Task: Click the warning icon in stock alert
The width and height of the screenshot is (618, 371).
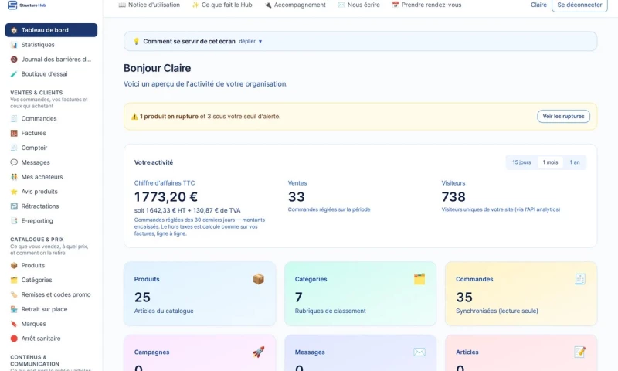Action: [134, 116]
